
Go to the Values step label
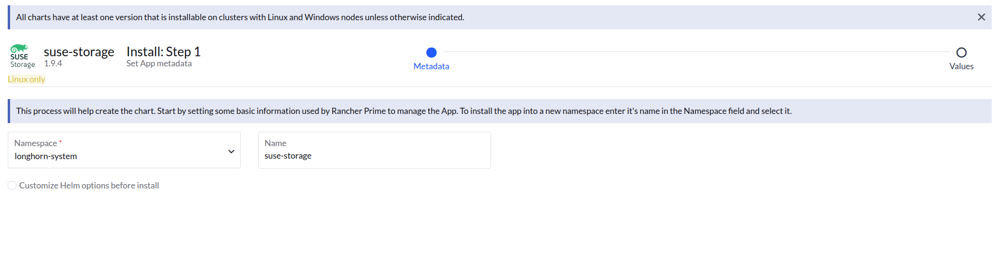(x=961, y=66)
